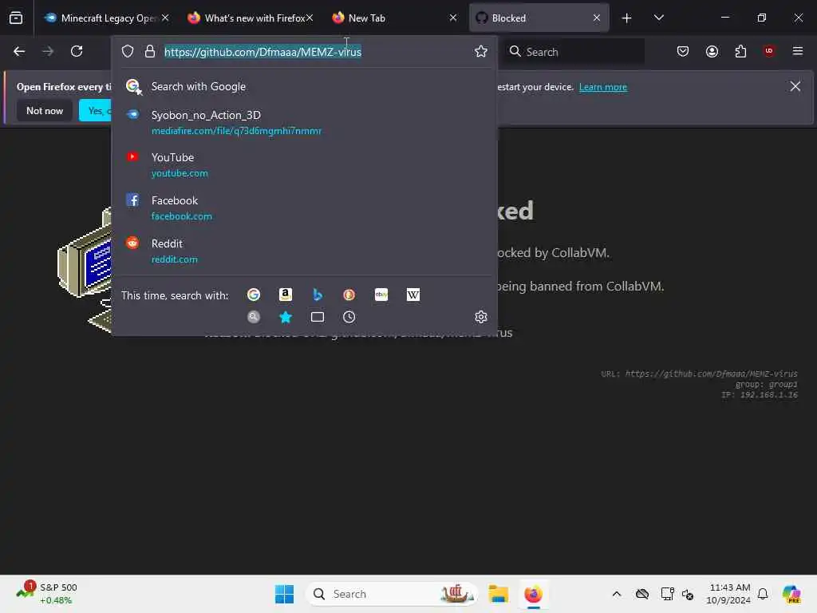Click the forward navigation arrow
Image resolution: width=817 pixels, height=613 pixels.
48,51
